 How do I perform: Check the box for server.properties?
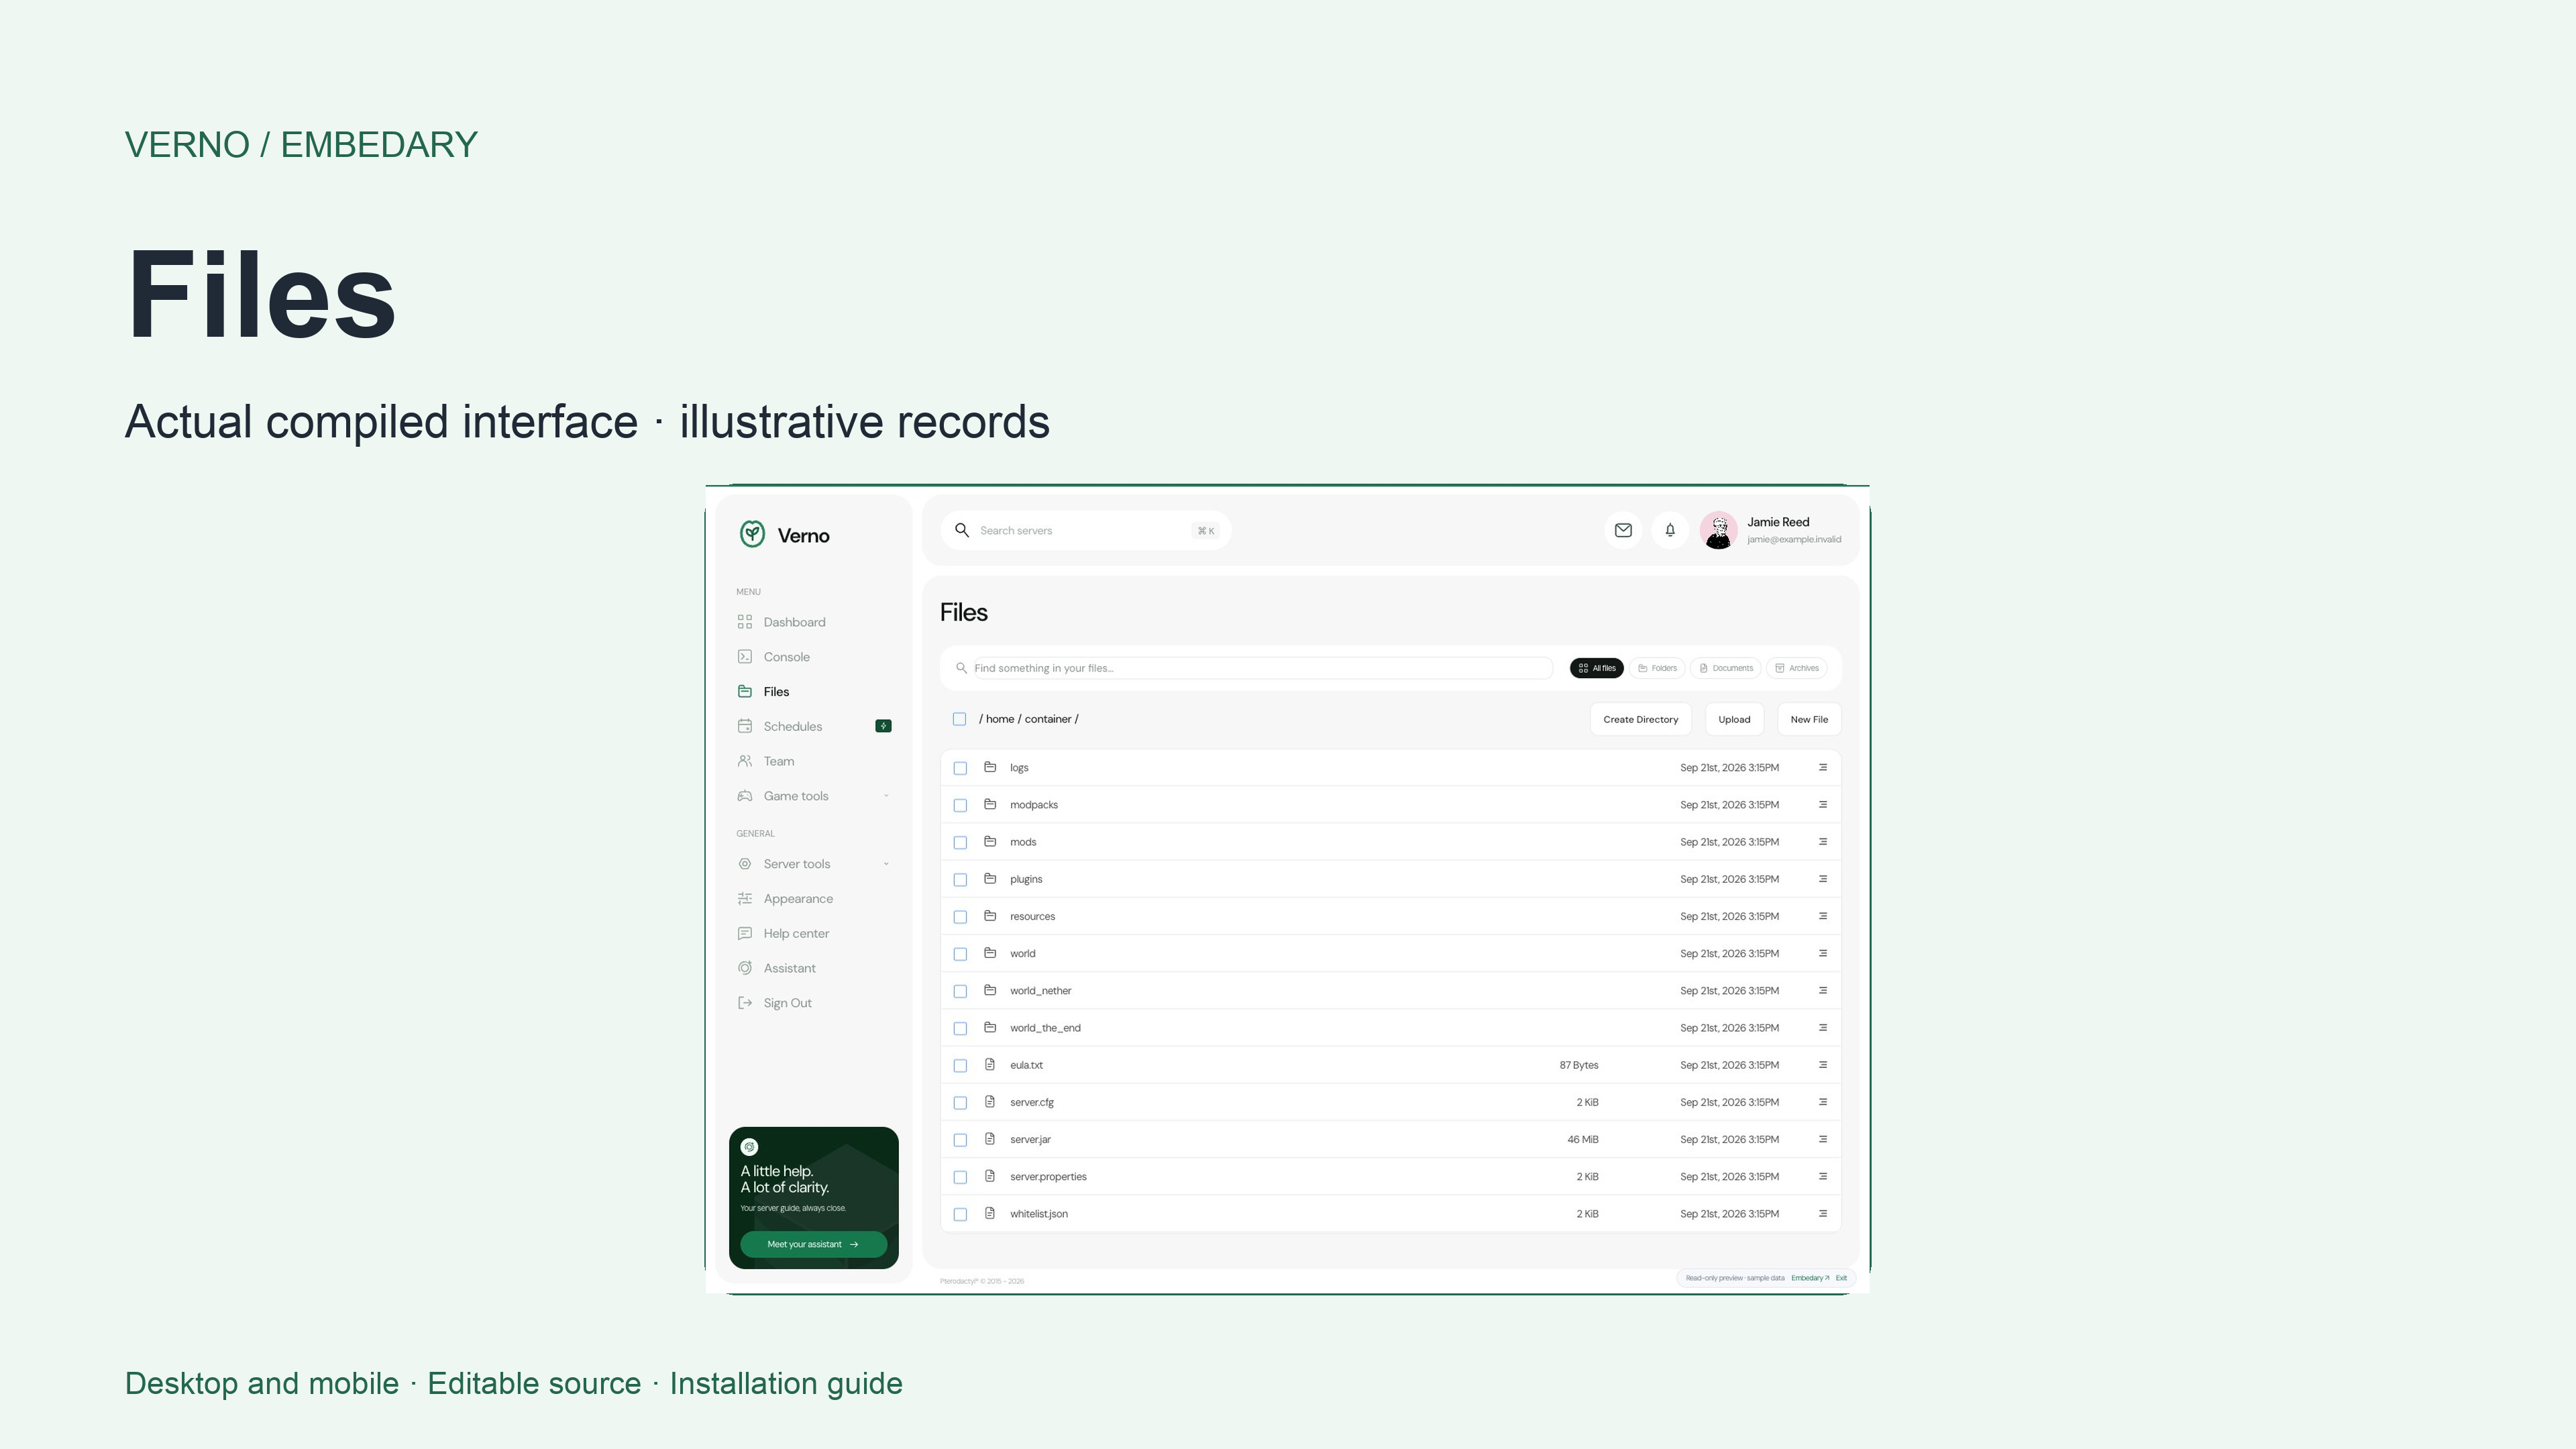pyautogui.click(x=960, y=1177)
